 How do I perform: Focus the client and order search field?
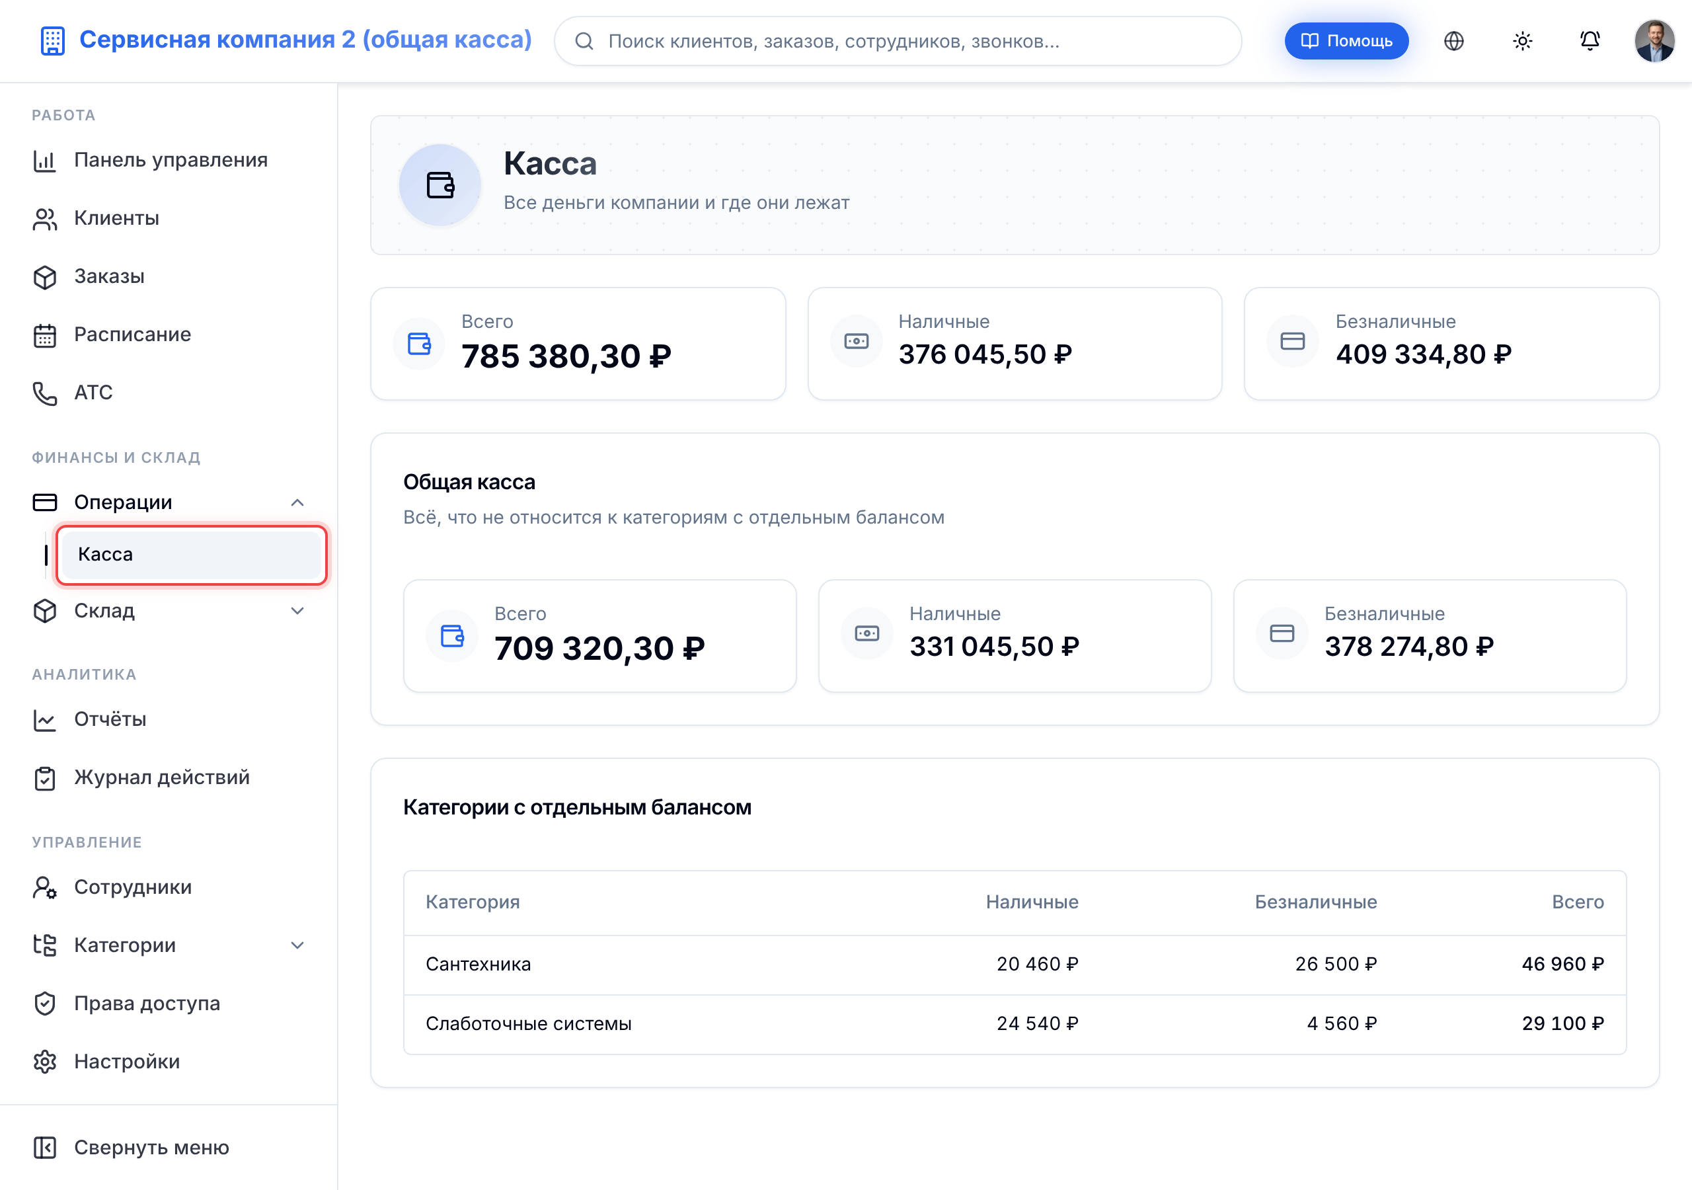pos(898,41)
